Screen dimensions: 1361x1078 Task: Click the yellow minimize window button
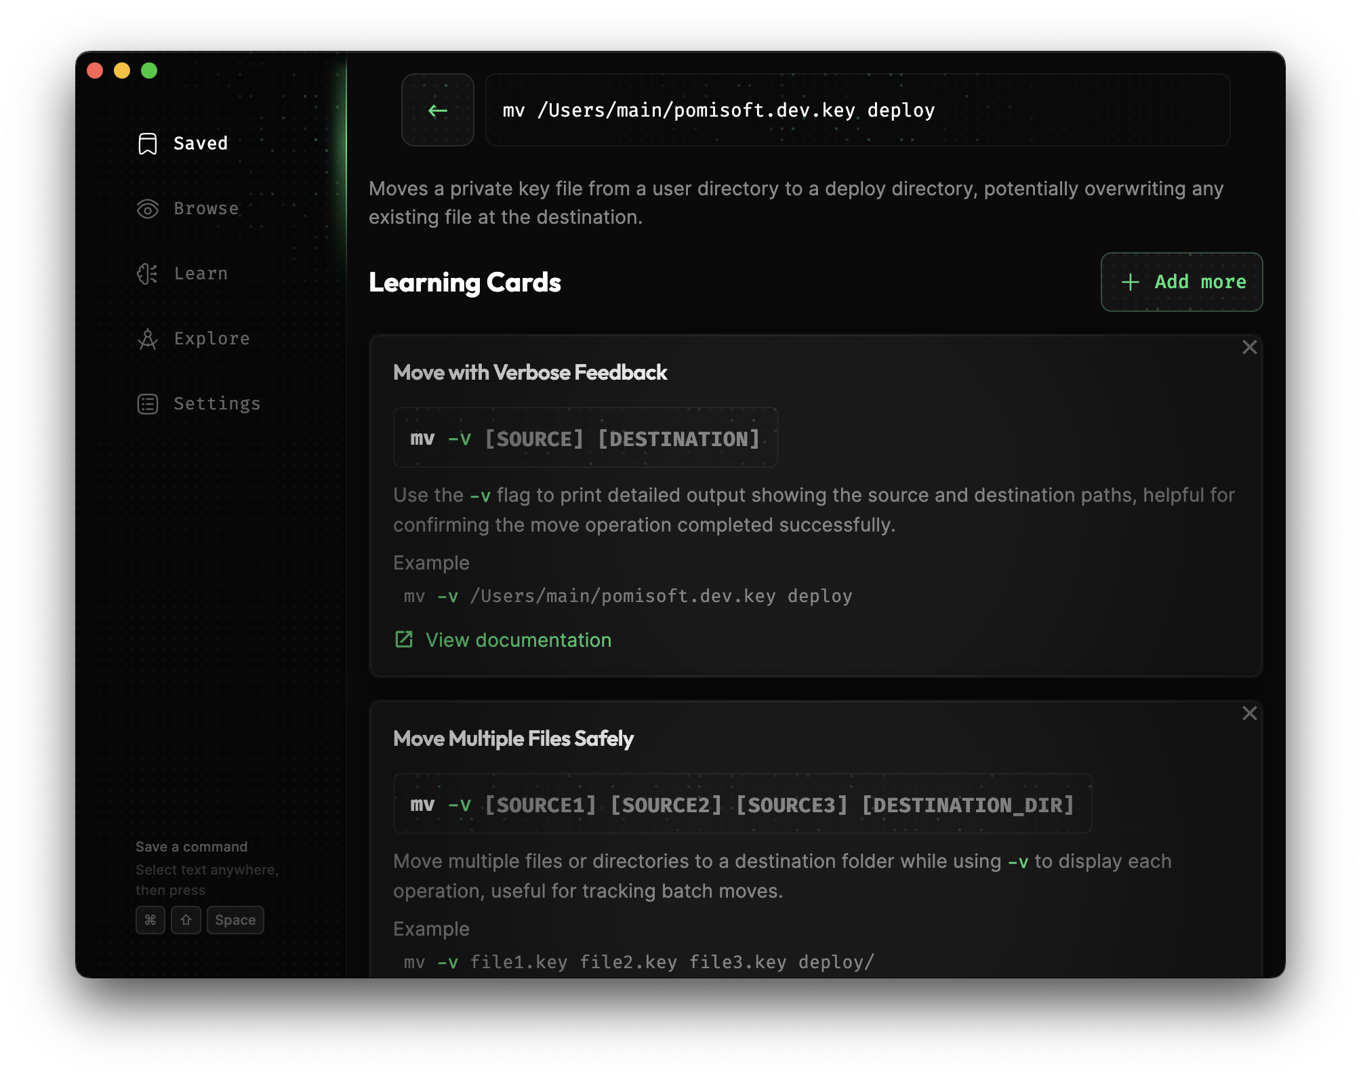pos(122,71)
